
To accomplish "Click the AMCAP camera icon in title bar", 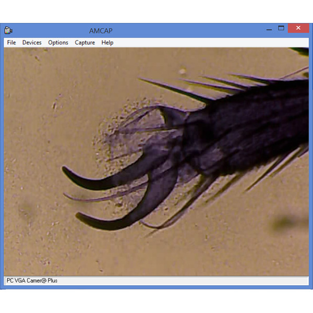I will tap(8, 30).
